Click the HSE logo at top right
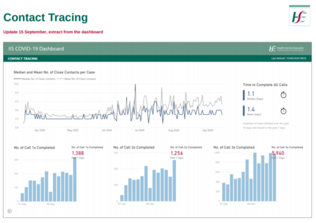 click(299, 16)
